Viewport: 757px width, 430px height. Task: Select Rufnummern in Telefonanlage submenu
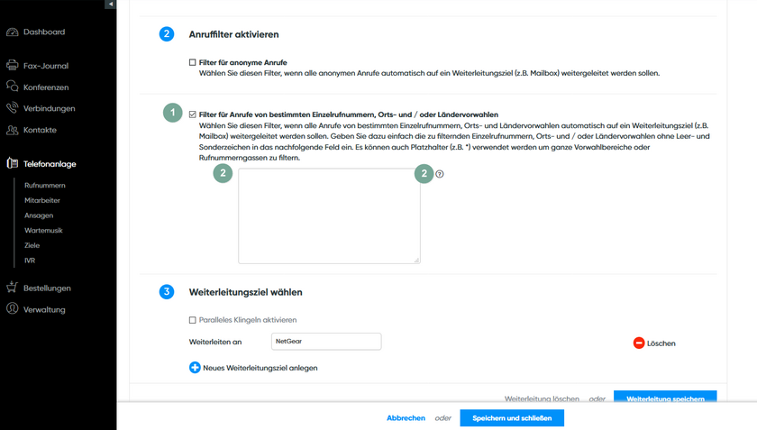click(45, 185)
